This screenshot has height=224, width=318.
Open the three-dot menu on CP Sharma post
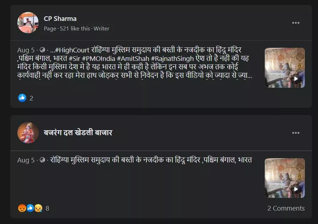[296, 23]
